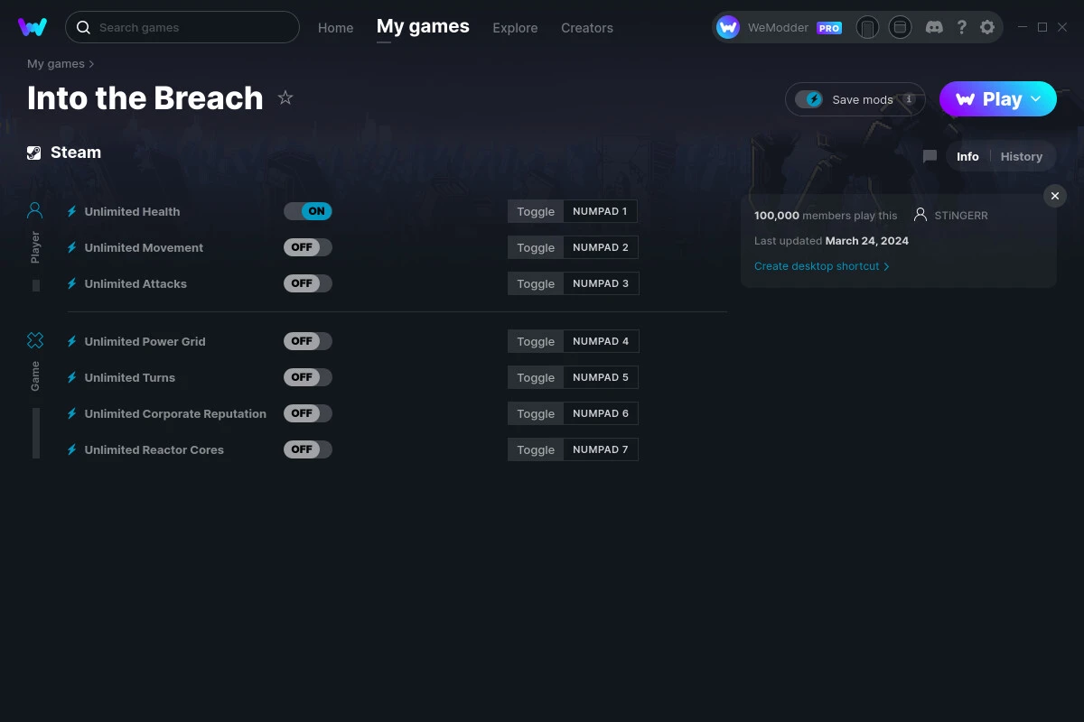Click the help question mark icon

tap(961, 27)
